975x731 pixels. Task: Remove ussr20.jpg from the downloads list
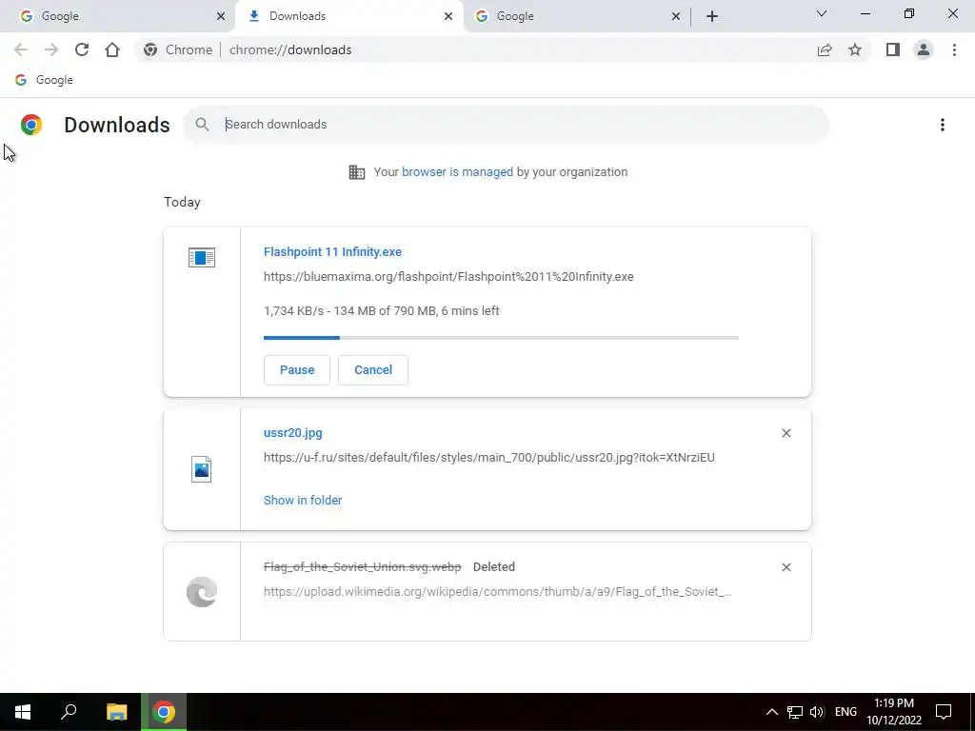pos(786,433)
